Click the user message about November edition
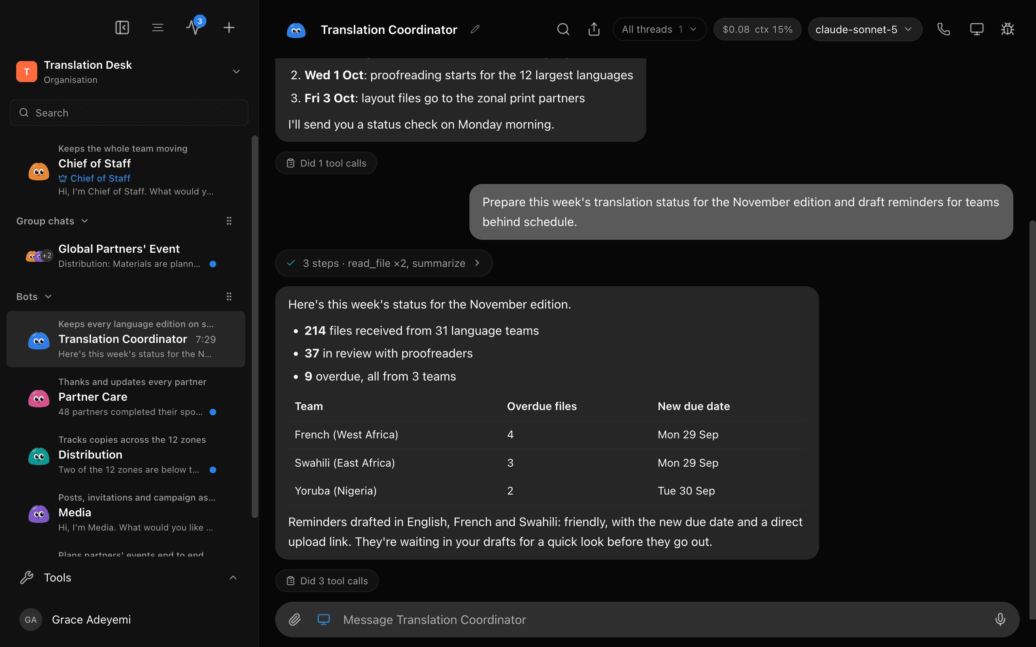The width and height of the screenshot is (1036, 647). click(x=741, y=212)
